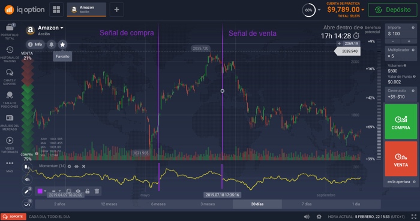Expand the 60% level progress dropdown
The width and height of the screenshot is (420, 221).
[319, 10]
